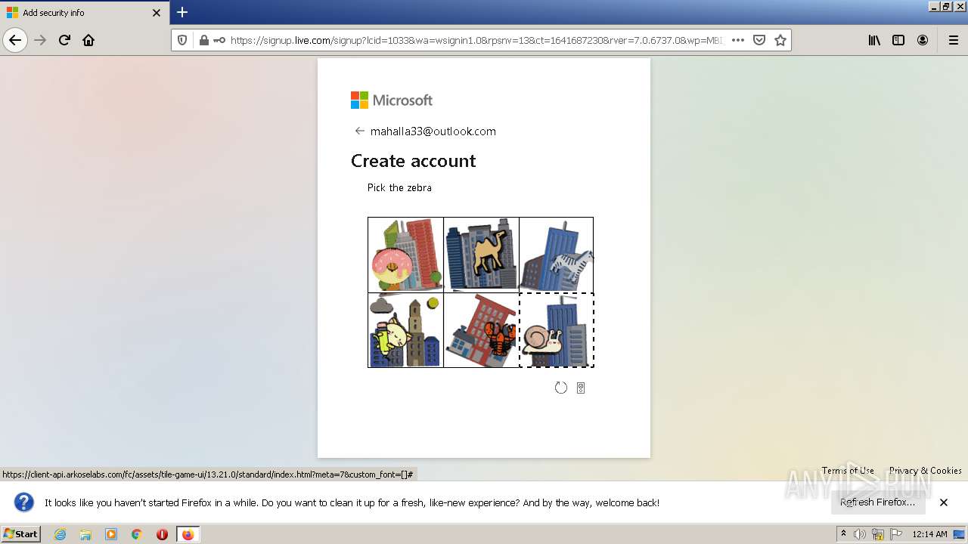Close the 'Add security info' tab
This screenshot has height=544, width=968.
[x=157, y=13]
